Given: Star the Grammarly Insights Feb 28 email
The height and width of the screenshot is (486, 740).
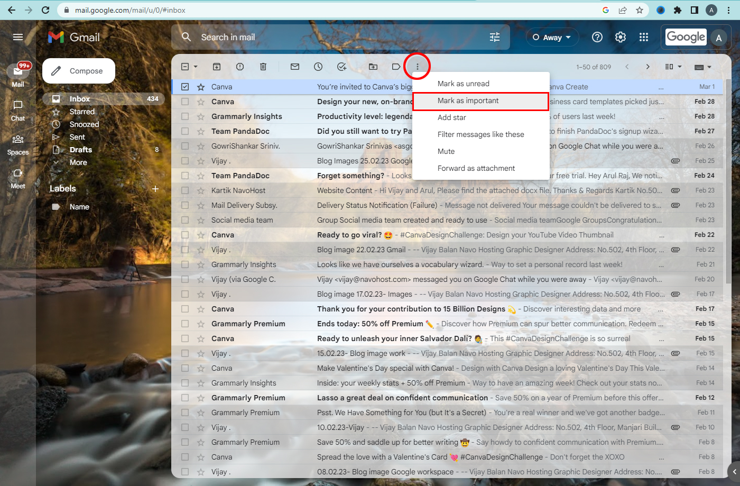Looking at the screenshot, I should tap(201, 116).
